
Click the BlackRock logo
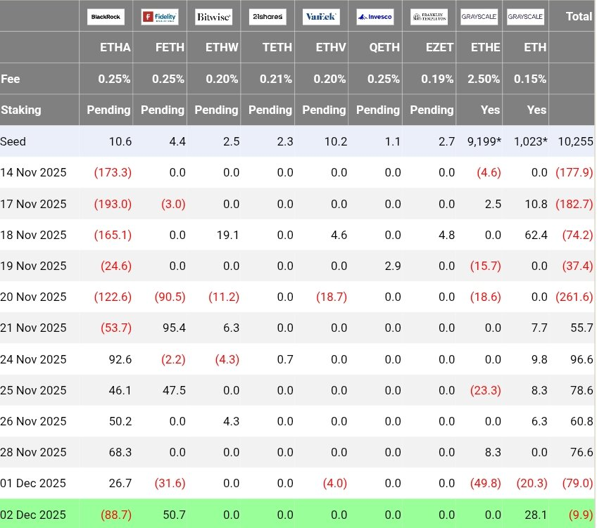106,17
